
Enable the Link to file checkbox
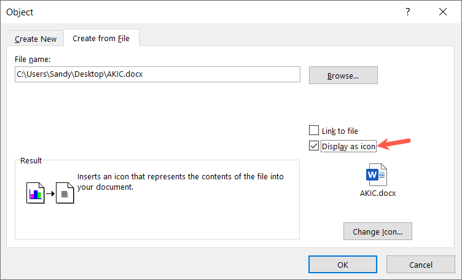point(314,131)
